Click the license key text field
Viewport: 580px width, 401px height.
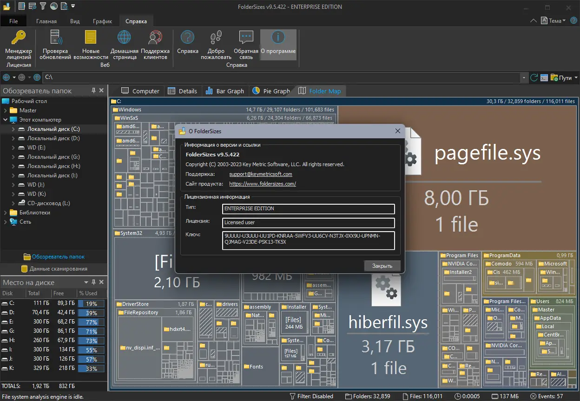(x=309, y=240)
